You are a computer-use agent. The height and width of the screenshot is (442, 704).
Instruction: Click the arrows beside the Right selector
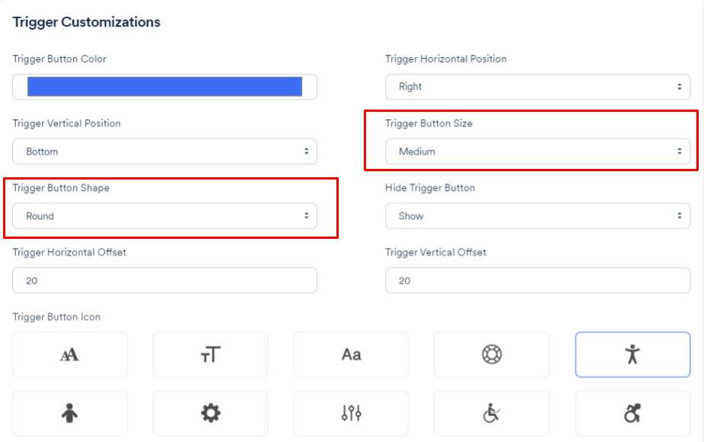click(680, 86)
